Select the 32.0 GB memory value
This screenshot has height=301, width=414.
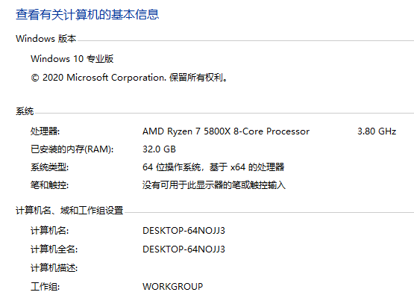159,149
